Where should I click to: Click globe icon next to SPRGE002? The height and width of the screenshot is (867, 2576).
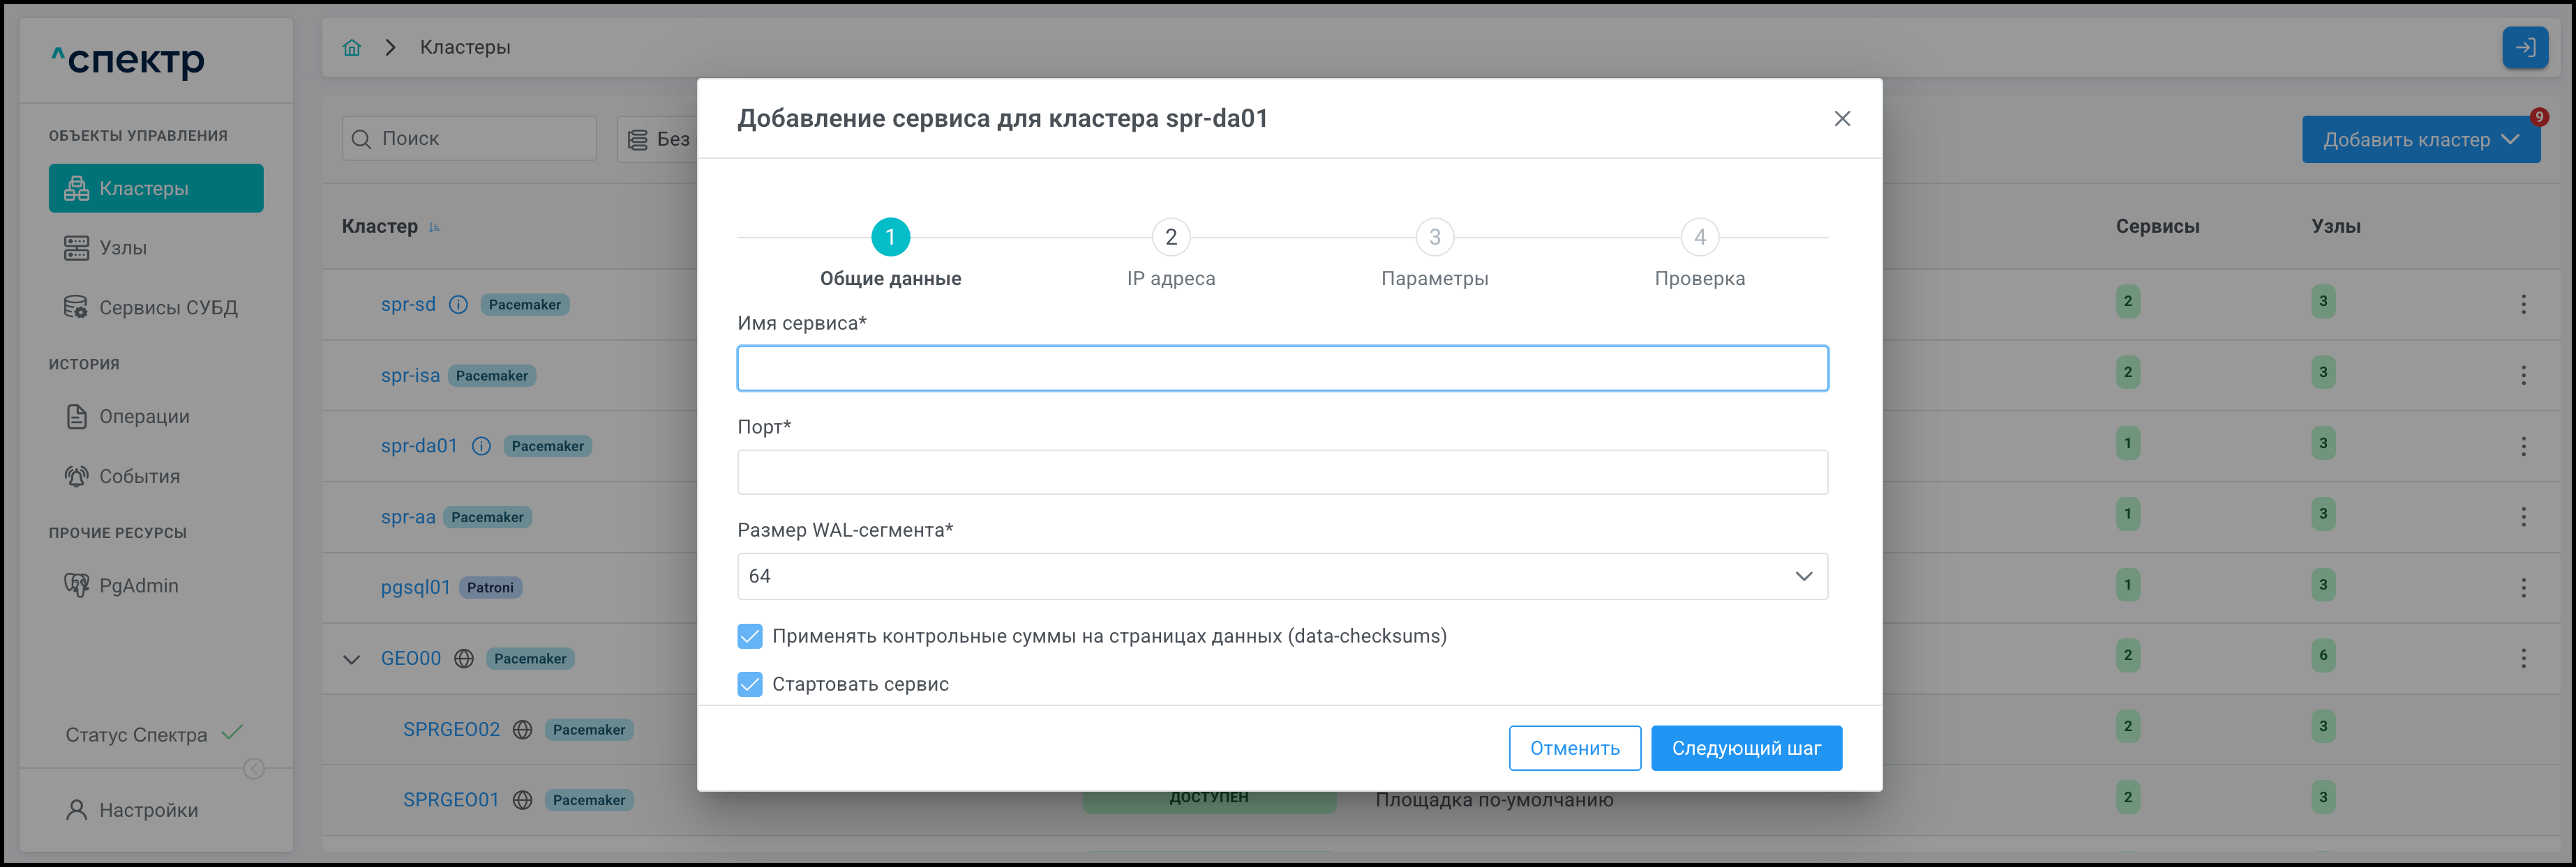522,729
